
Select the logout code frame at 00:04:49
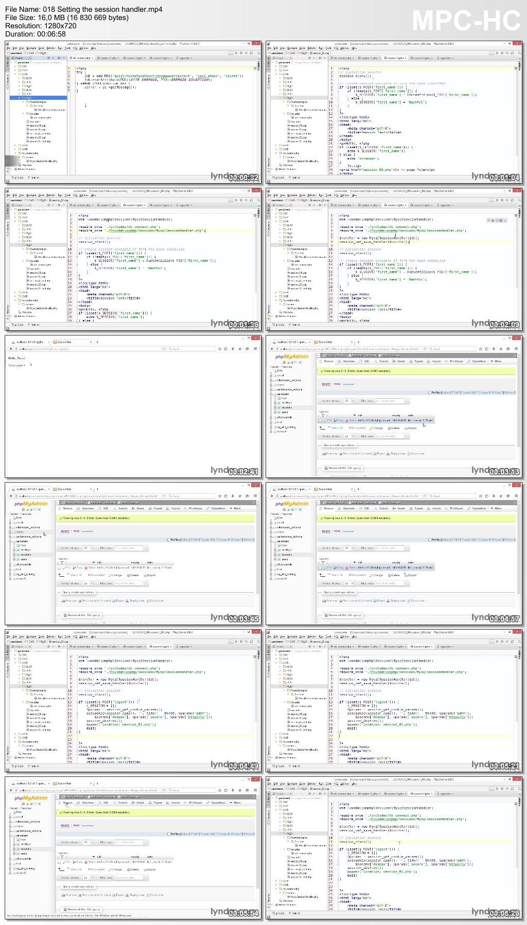[133, 701]
